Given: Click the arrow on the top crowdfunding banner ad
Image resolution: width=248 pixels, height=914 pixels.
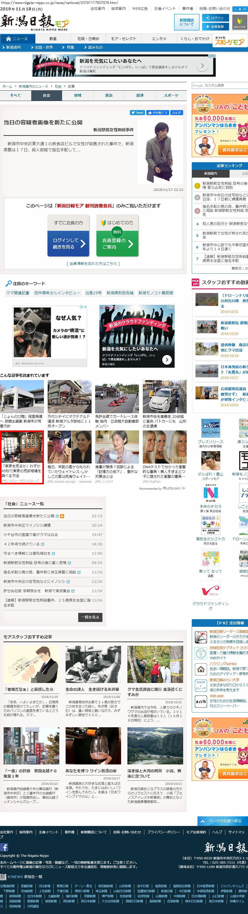Looking at the screenshot, I should coord(202,66).
